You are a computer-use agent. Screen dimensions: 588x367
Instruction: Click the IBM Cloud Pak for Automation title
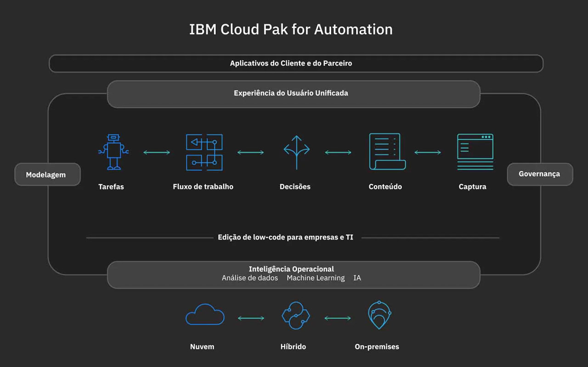coord(291,29)
